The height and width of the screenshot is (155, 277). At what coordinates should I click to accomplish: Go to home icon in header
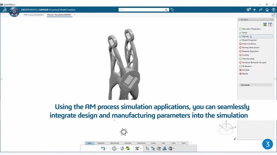[267, 10]
